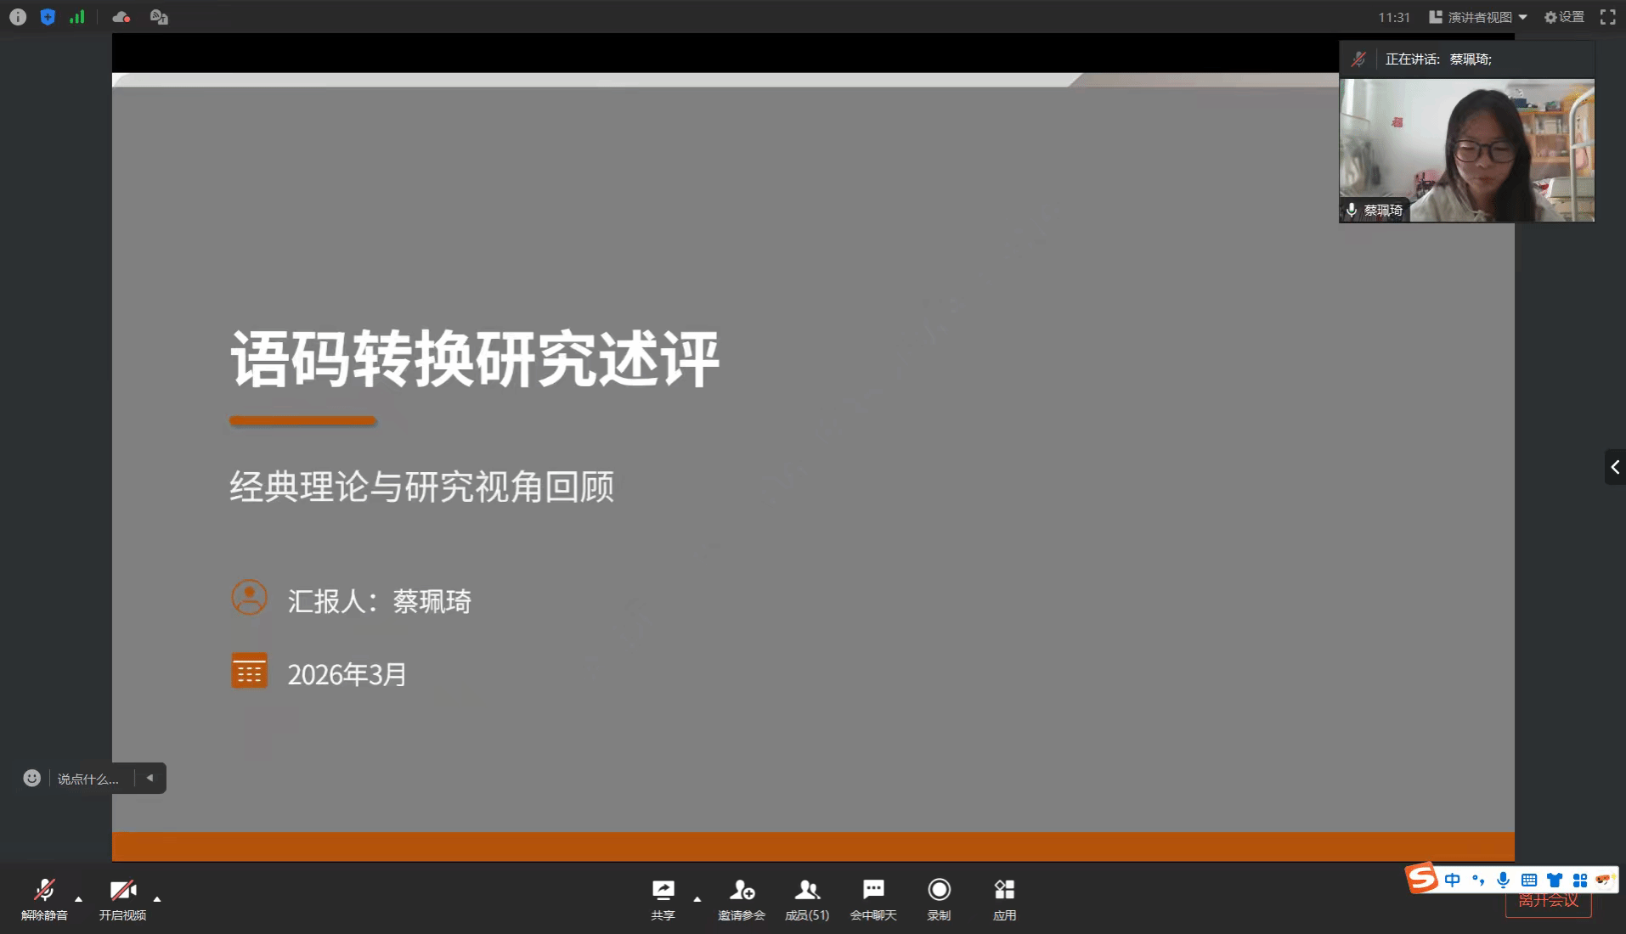Start recording with the 录制 button
Viewport: 1626px width, 934px height.
939,898
